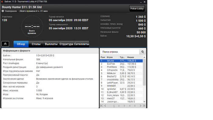Screen dimensions: 213x120
Task: Sort by the Тур... column header
Action: point(122,57)
